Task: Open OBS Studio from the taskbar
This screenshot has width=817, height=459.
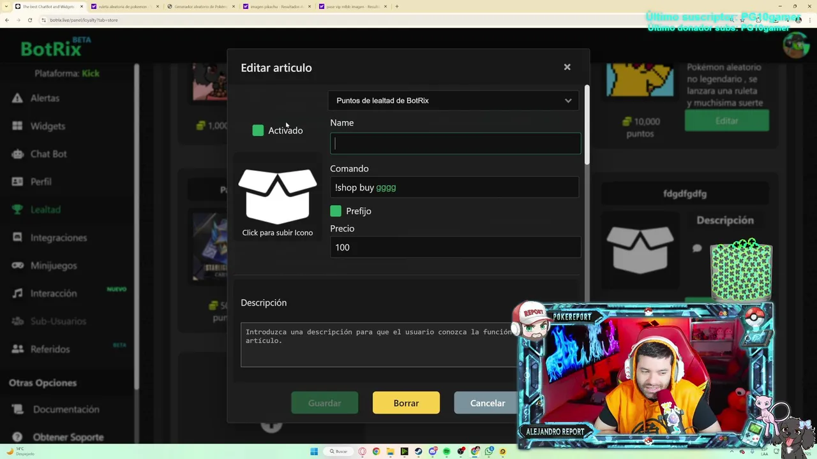Action: 461,451
